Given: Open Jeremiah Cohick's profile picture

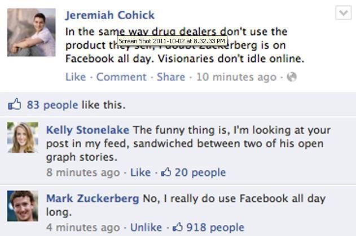Looking at the screenshot, I should coord(31,32).
